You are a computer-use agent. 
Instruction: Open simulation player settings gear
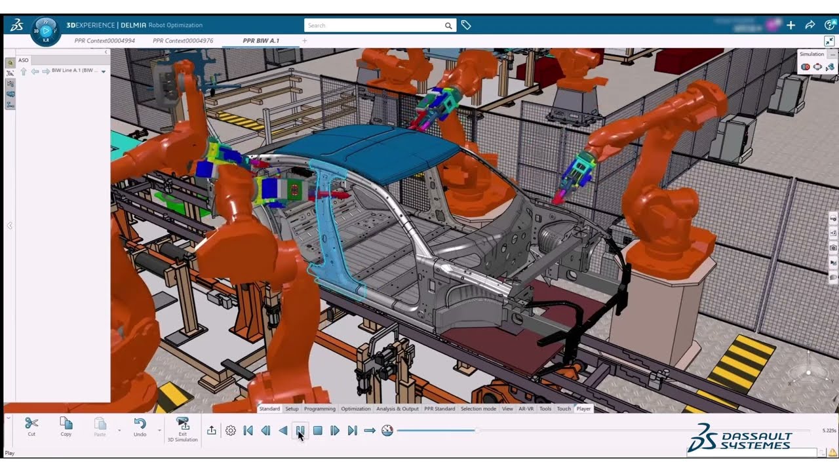(x=231, y=431)
